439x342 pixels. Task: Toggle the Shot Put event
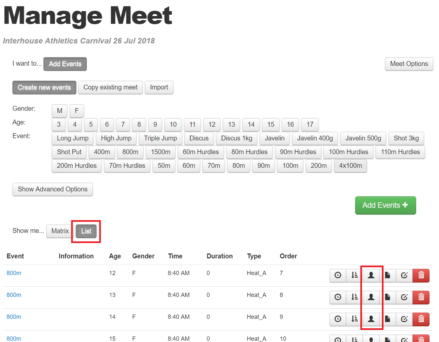[69, 152]
